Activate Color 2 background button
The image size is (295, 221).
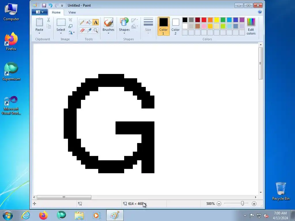[175, 26]
